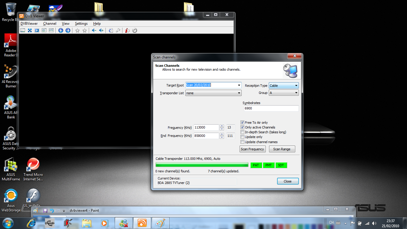Click the green scan progress bar
The image size is (407, 229).
(202, 165)
